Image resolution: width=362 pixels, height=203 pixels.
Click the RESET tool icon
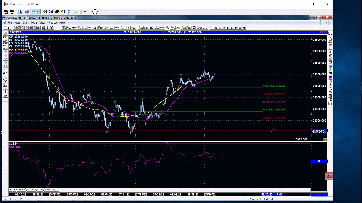click(x=5, y=41)
